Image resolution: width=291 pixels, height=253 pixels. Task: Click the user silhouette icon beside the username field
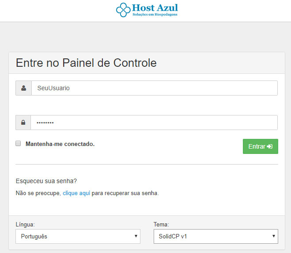point(23,88)
